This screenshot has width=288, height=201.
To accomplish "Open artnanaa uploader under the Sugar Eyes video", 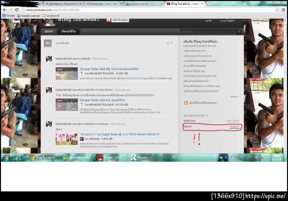I will 95,139.
